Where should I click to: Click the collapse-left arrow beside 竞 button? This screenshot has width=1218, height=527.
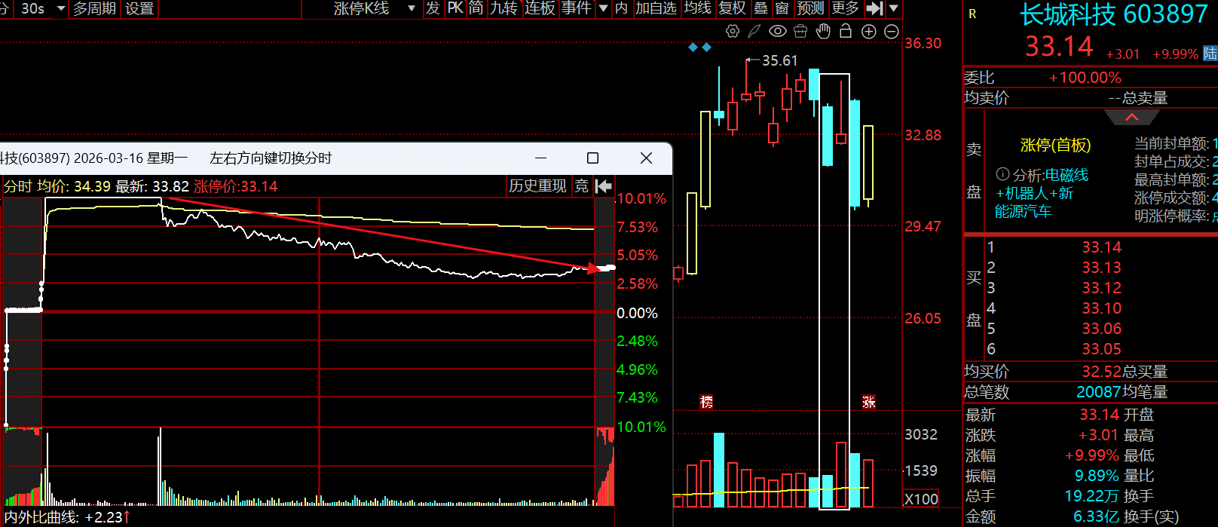[604, 186]
